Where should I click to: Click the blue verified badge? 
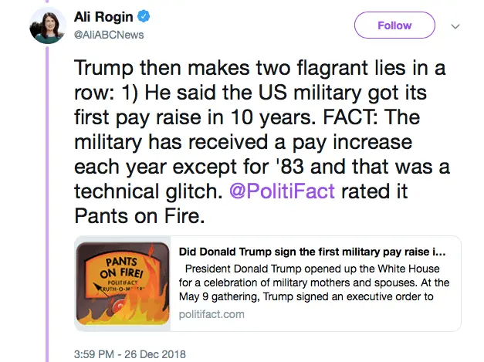pos(136,18)
